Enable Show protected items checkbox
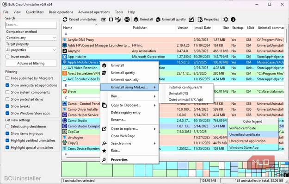 tap(7, 99)
